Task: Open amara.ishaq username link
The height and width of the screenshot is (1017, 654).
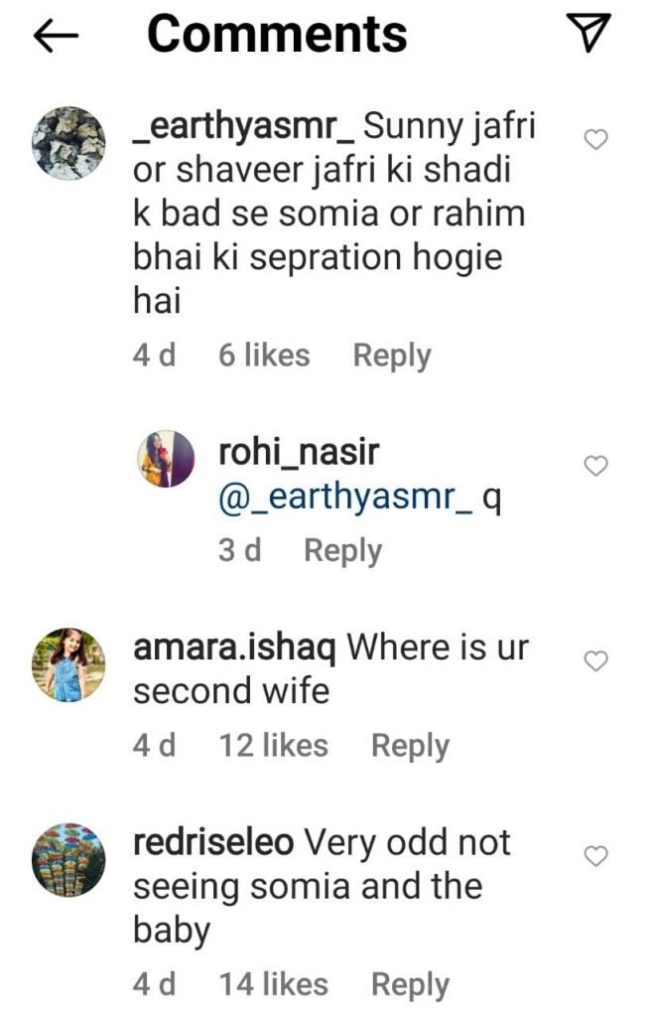Action: (x=234, y=649)
